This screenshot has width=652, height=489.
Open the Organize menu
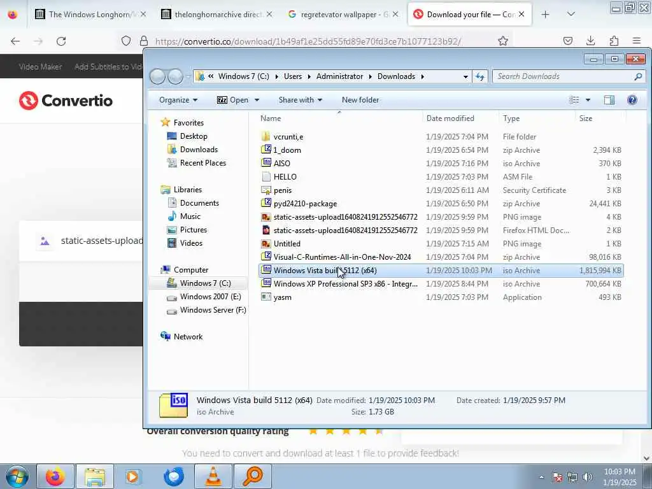178,100
